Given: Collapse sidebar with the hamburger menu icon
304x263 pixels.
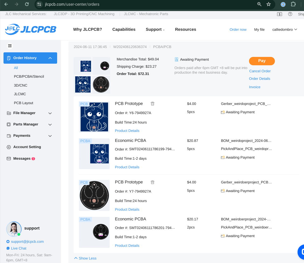Looking at the screenshot, I should click(10, 46).
